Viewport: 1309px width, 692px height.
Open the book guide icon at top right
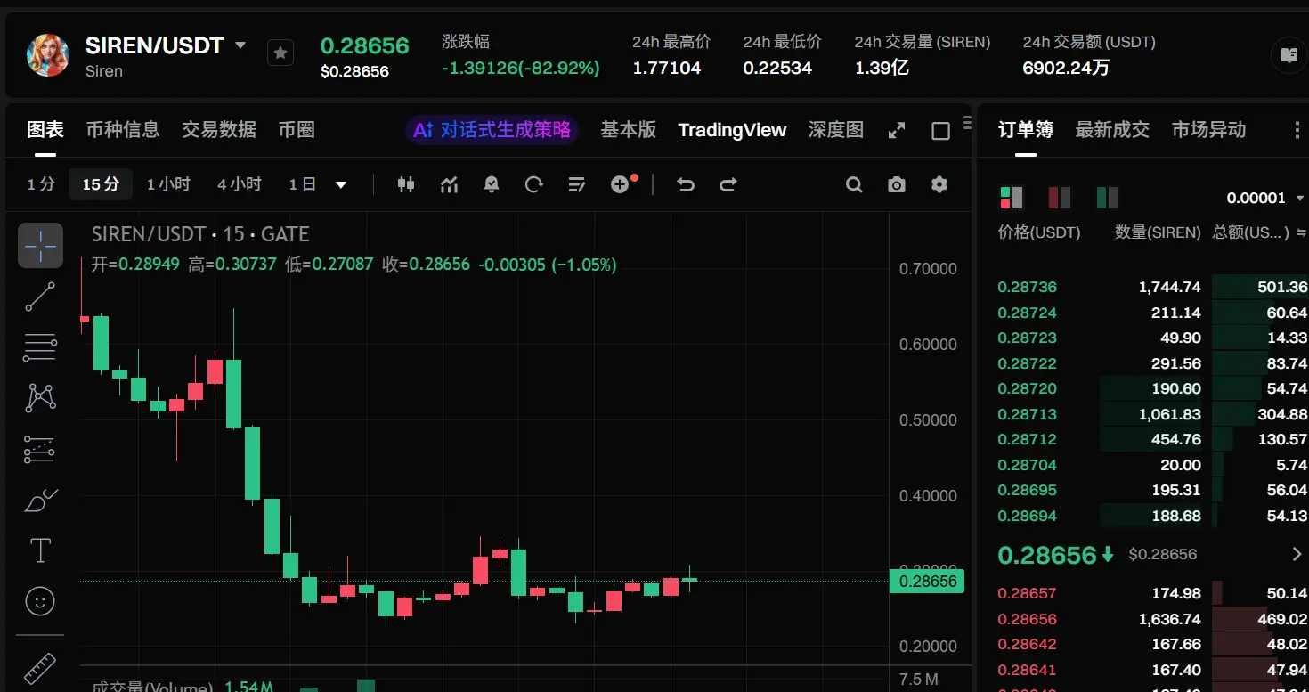tap(1289, 55)
